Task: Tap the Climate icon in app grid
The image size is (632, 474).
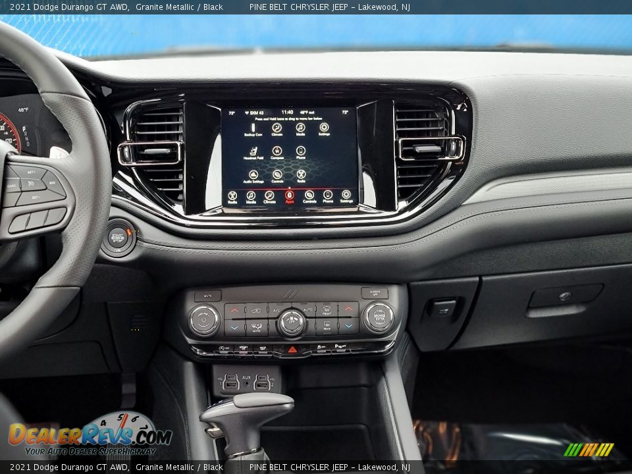Action: click(277, 130)
